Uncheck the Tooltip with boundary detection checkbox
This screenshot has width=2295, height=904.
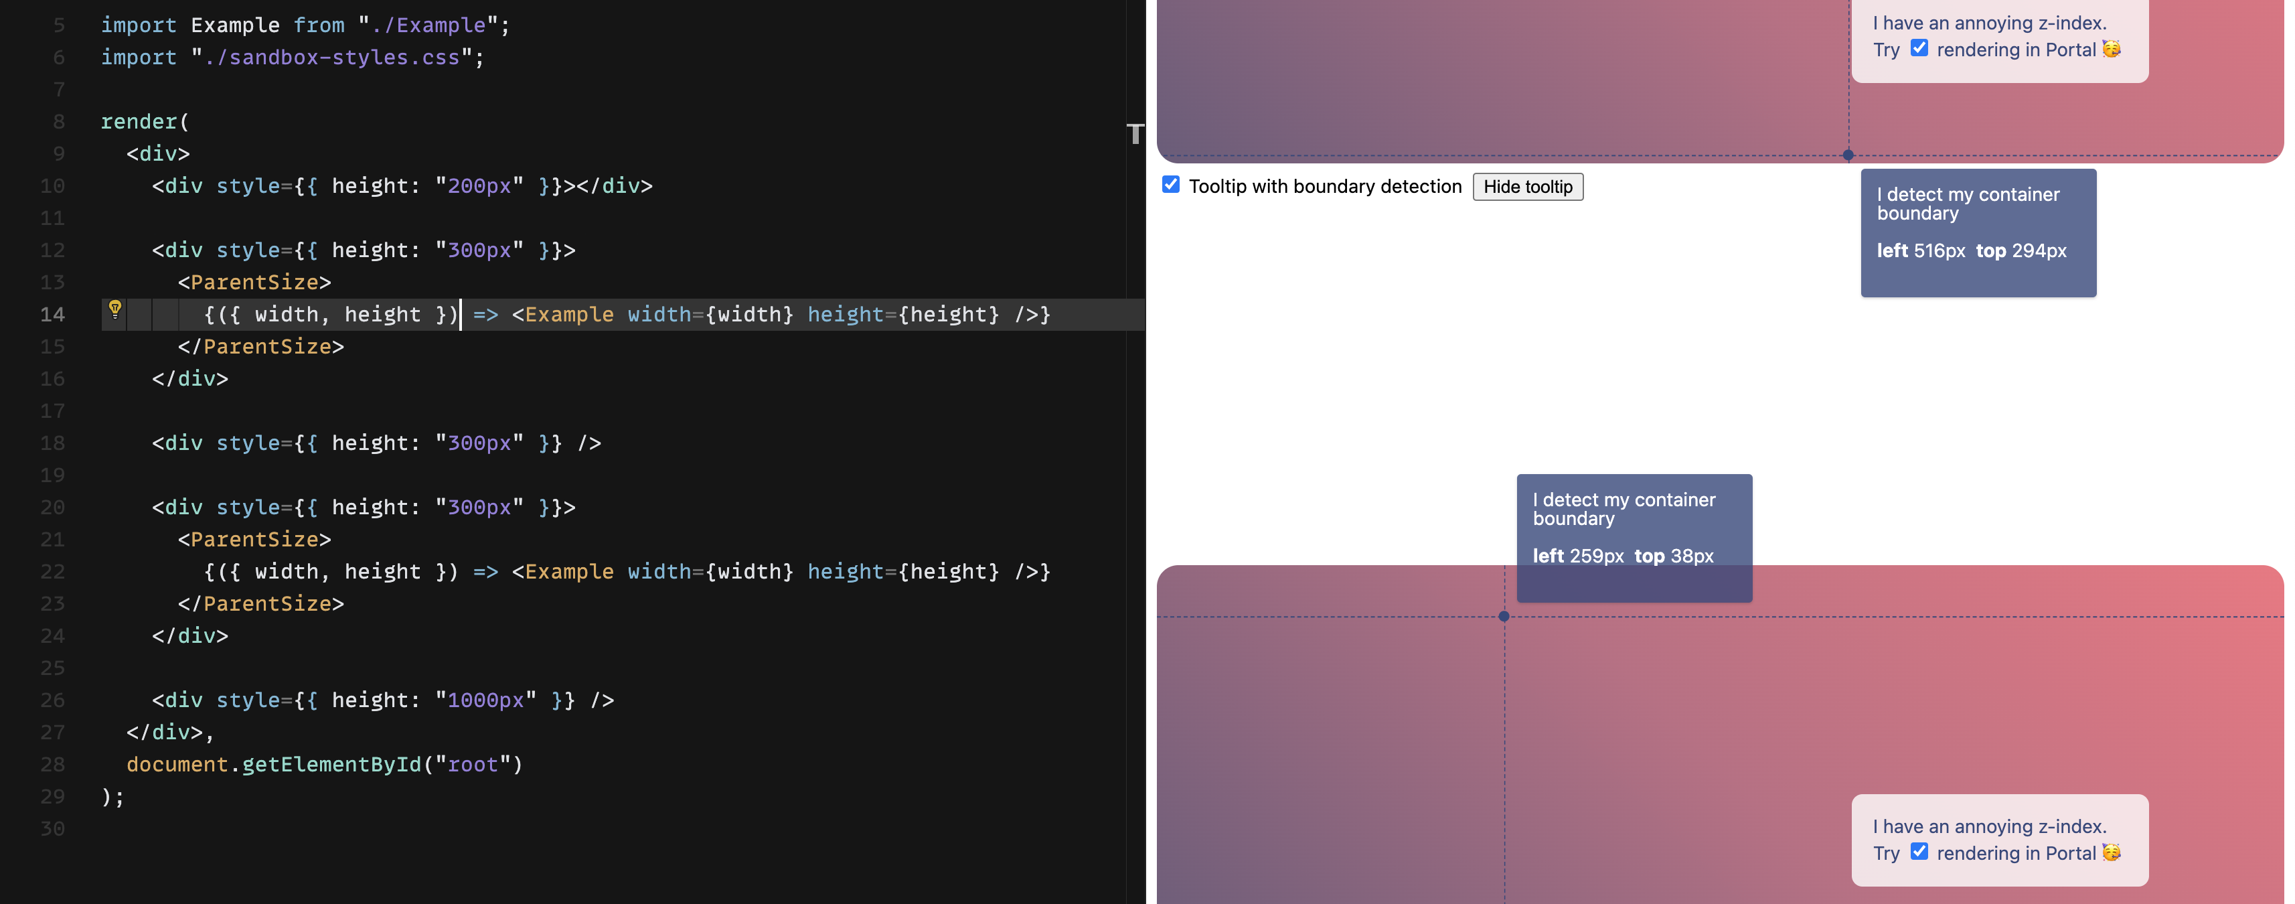tap(1171, 185)
